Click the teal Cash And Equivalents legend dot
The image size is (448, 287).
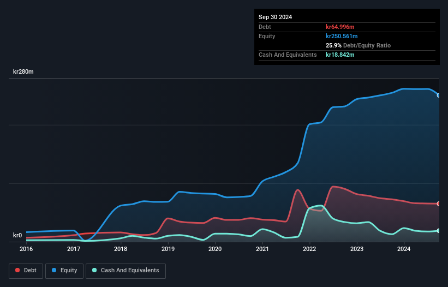(94, 270)
